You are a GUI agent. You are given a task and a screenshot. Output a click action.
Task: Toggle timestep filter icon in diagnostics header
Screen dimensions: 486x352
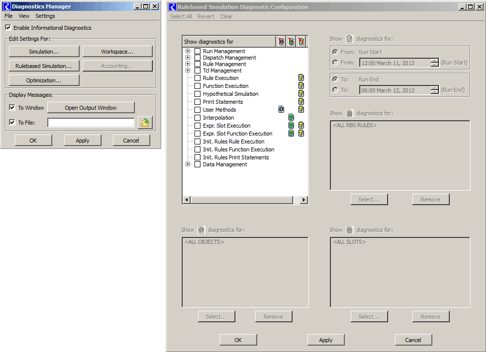(x=301, y=41)
